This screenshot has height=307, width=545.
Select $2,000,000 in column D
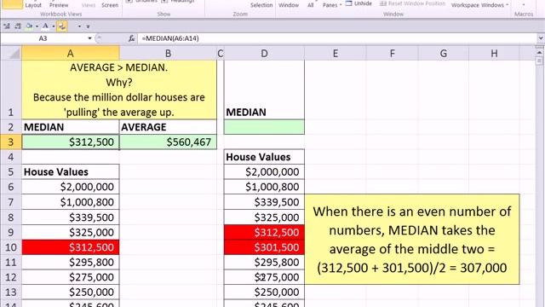point(264,172)
